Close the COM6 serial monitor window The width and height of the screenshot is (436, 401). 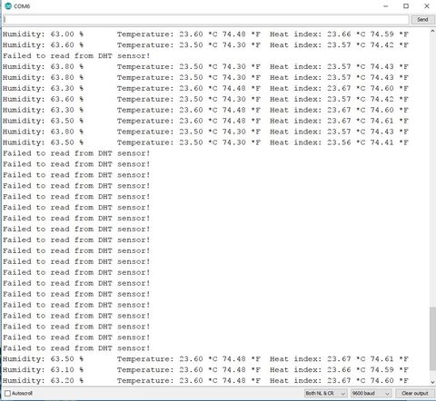pos(427,6)
